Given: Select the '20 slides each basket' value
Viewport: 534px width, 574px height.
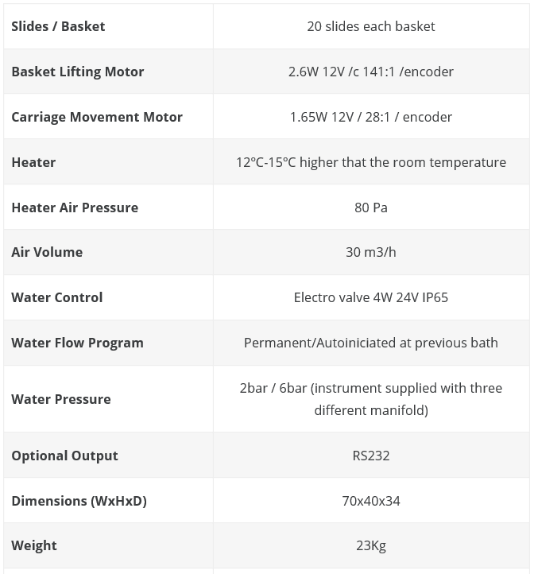Looking at the screenshot, I should pyautogui.click(x=371, y=26).
